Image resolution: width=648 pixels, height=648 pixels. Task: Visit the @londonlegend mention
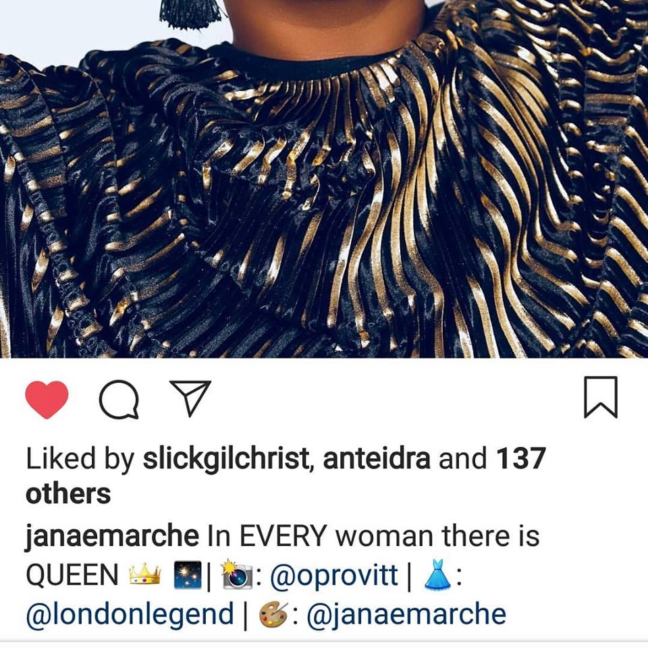coord(130,614)
